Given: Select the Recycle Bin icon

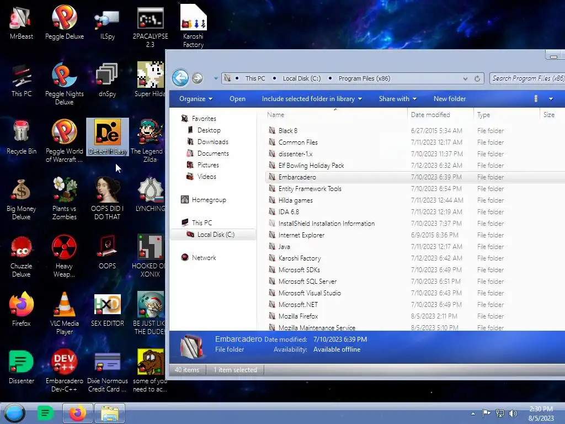Looking at the screenshot, I should [x=21, y=137].
